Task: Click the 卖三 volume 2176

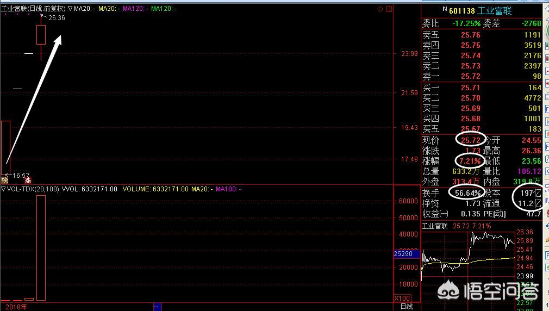Action: 533,55
